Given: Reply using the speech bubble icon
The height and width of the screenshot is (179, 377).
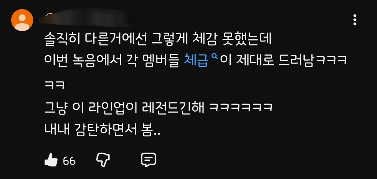Looking at the screenshot, I should (148, 160).
